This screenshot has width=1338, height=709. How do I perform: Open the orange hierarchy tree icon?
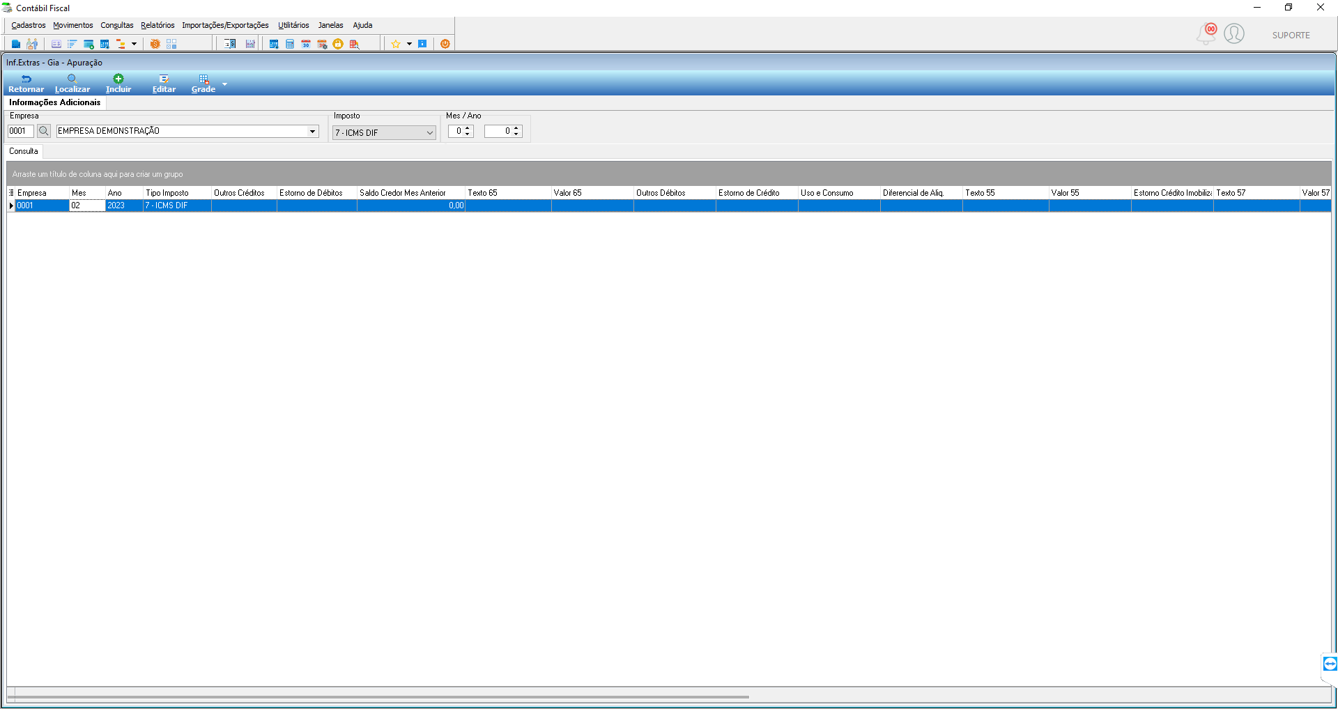click(x=121, y=44)
